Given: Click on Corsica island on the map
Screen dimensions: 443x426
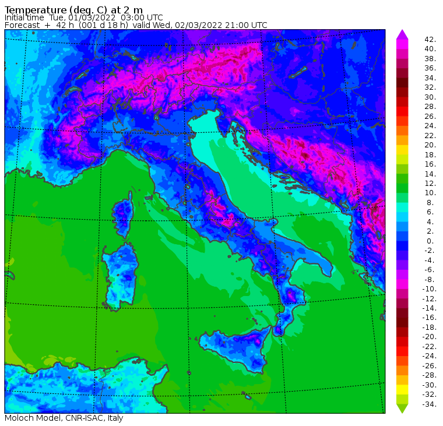Looking at the screenshot, I should tap(123, 214).
